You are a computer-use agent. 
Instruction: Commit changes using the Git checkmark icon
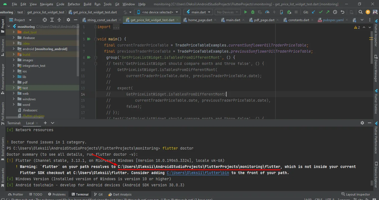[321, 12]
